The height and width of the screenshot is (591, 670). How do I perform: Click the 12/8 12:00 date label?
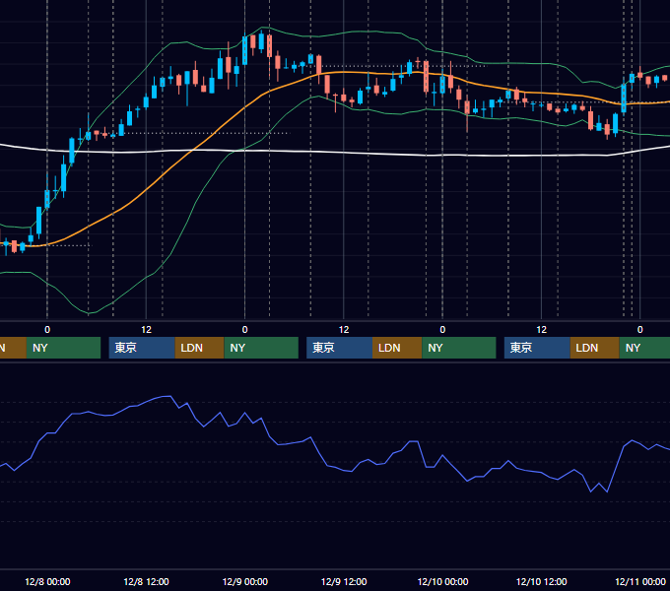point(146,581)
